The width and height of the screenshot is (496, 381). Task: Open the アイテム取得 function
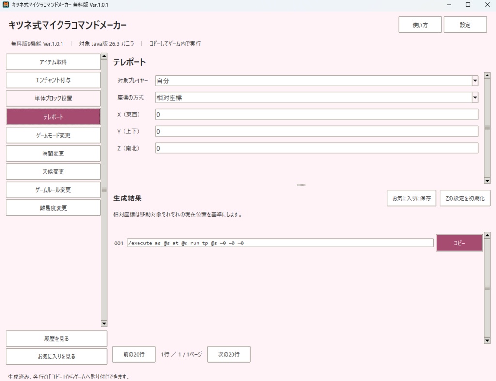53,62
